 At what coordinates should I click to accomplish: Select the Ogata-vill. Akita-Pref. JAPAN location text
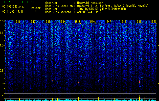(x=113, y=6)
